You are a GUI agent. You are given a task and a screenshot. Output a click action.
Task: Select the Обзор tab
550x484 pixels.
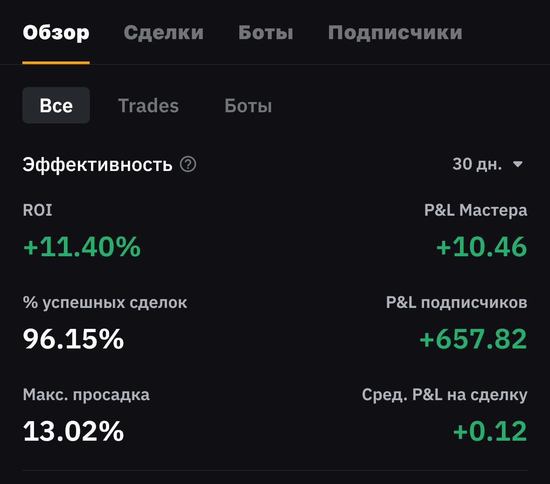click(56, 33)
